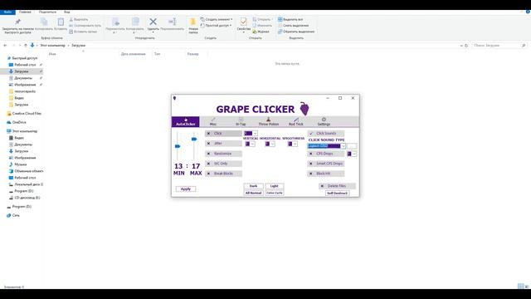Screen dimensions: 531x299
Task: Click the grape icon in Grape Clicker title bar
Action: click(175, 98)
